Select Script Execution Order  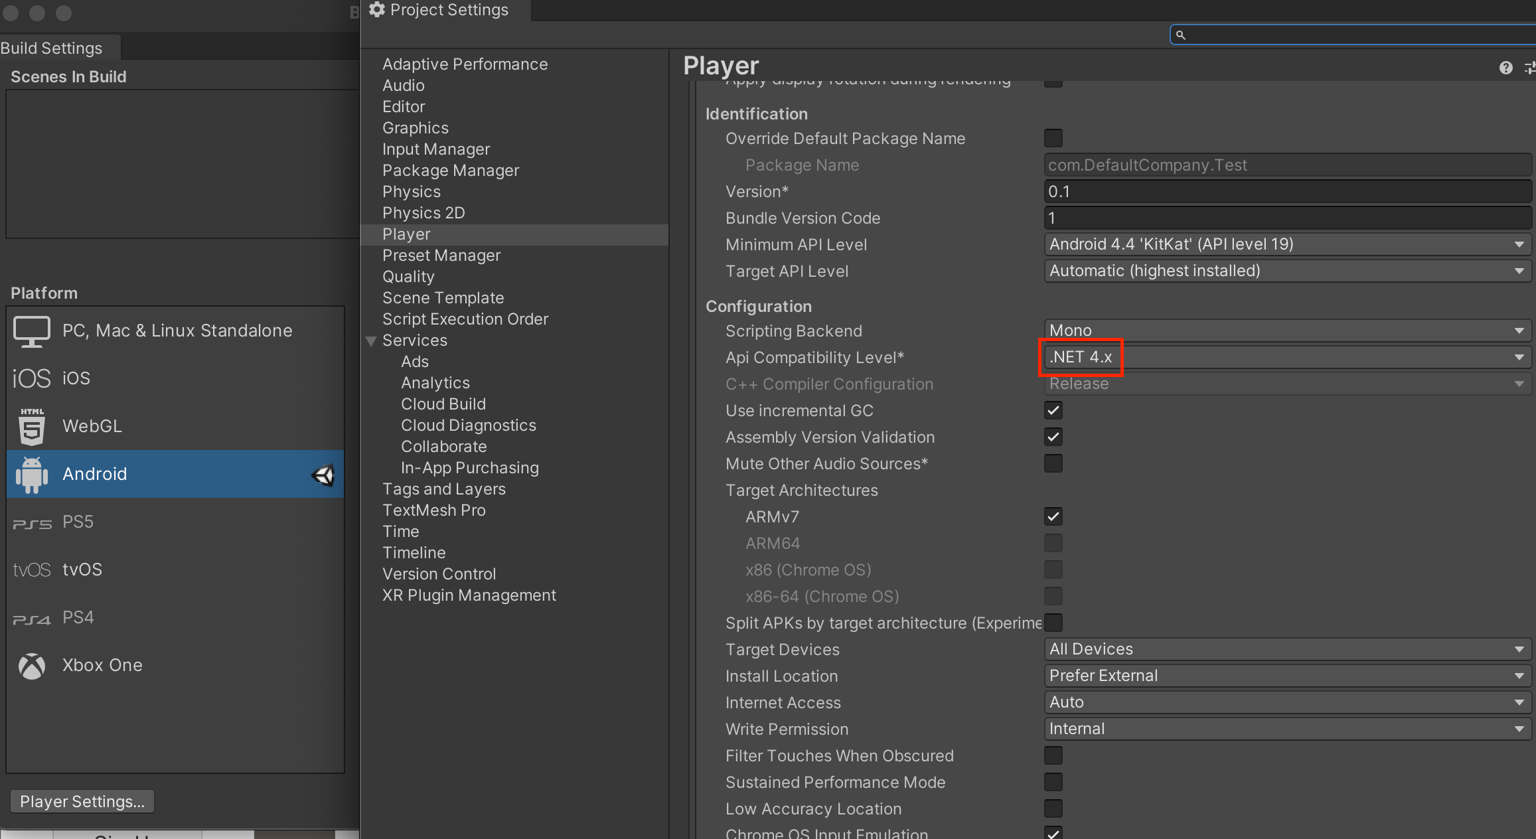465,319
